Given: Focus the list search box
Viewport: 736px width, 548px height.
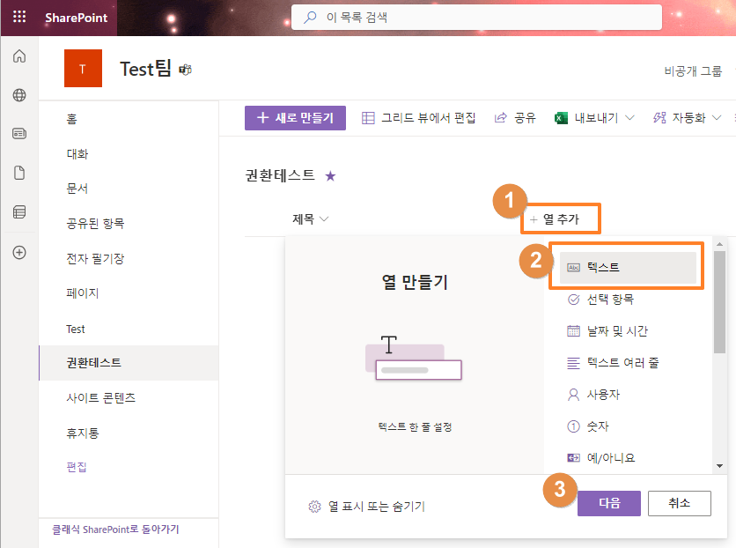Looking at the screenshot, I should click(x=476, y=18).
